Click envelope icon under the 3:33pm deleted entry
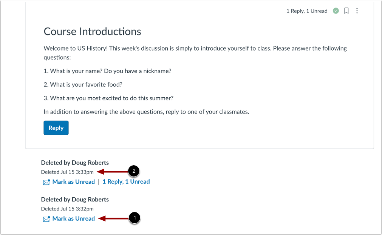The height and width of the screenshot is (235, 382). (46, 182)
